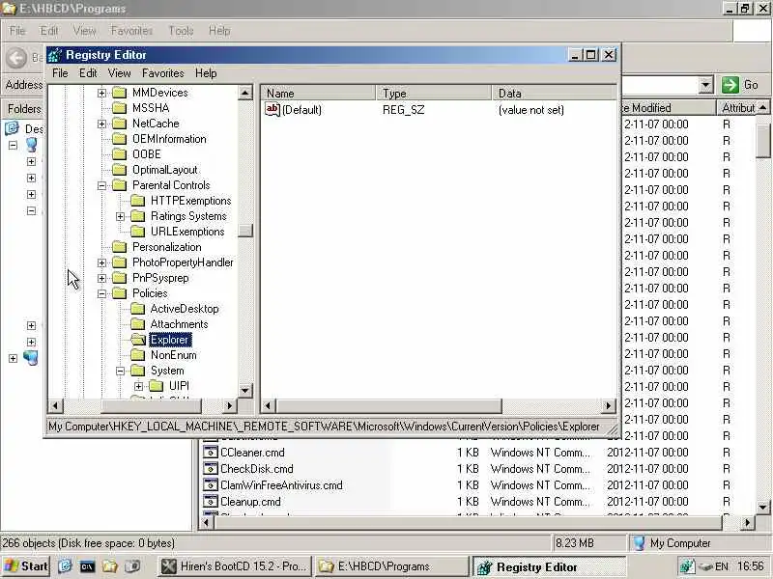Image resolution: width=773 pixels, height=579 pixels.
Task: Select the NonEnum folder icon
Action: (x=138, y=355)
